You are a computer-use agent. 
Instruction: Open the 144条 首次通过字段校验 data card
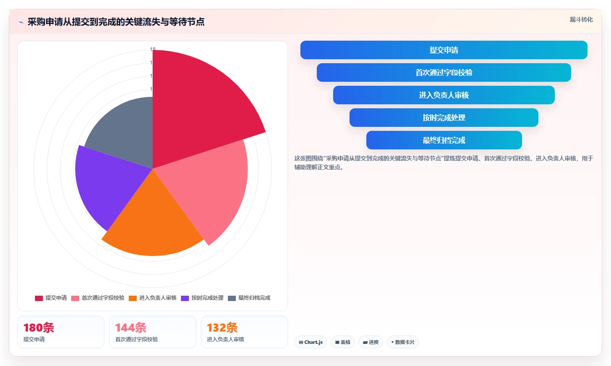coord(152,332)
